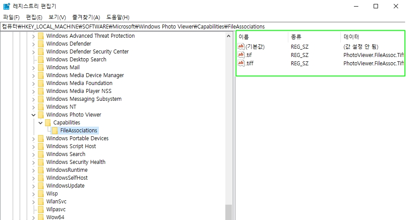Expand Windows Advanced Threat Protection node

[33, 36]
